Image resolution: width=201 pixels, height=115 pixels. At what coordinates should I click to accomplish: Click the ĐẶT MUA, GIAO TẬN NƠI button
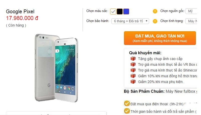[x=160, y=38]
